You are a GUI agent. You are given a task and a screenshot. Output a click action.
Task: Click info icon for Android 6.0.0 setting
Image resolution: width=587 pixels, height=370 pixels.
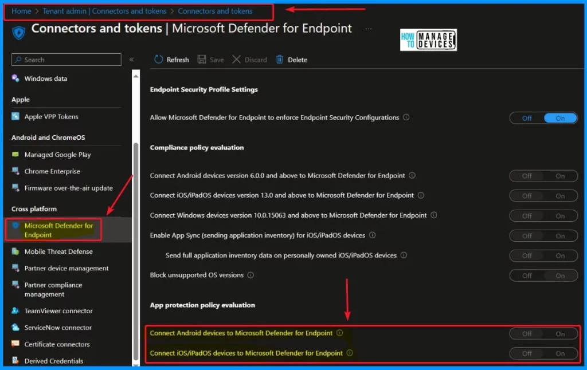point(412,175)
